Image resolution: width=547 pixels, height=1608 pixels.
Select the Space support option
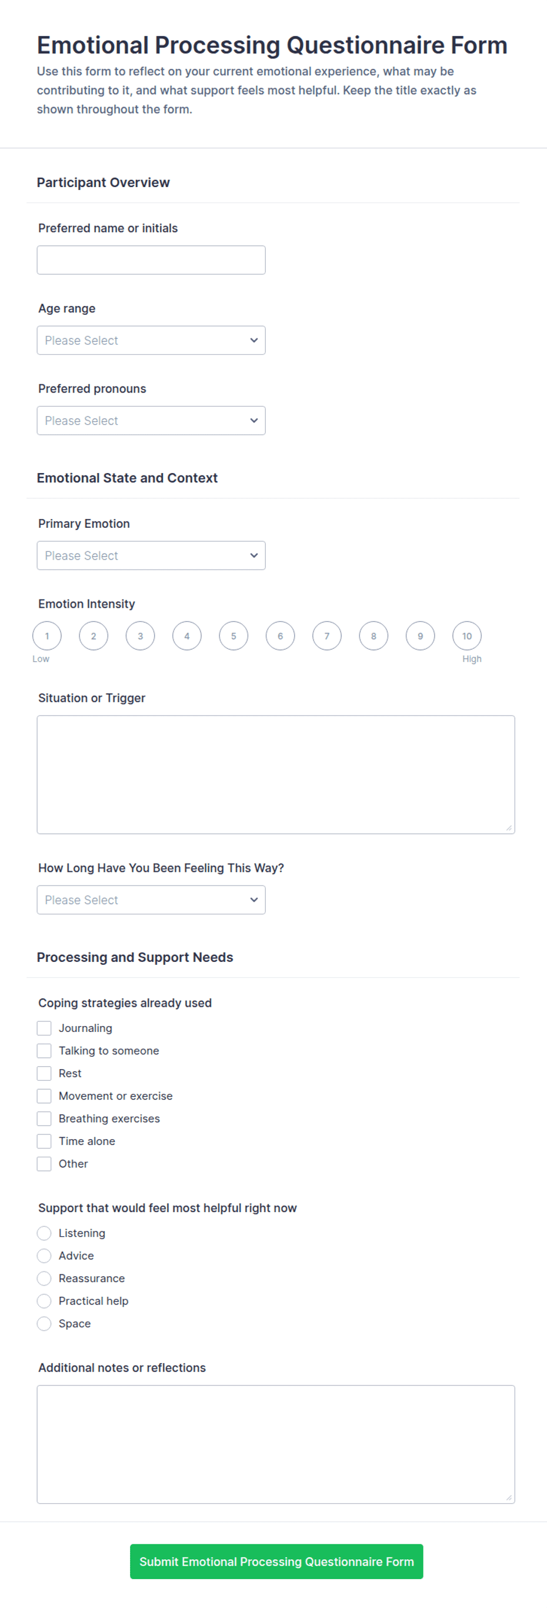[x=44, y=1323]
